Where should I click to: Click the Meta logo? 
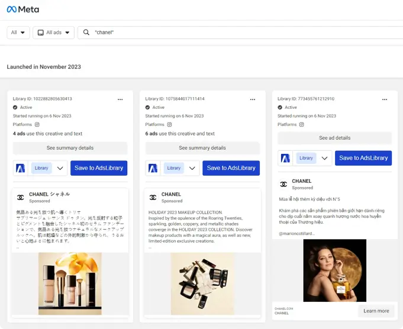(x=23, y=9)
